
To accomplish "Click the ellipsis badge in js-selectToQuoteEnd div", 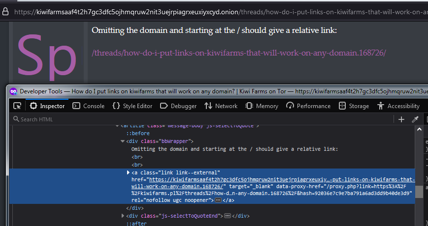I will pos(228,216).
